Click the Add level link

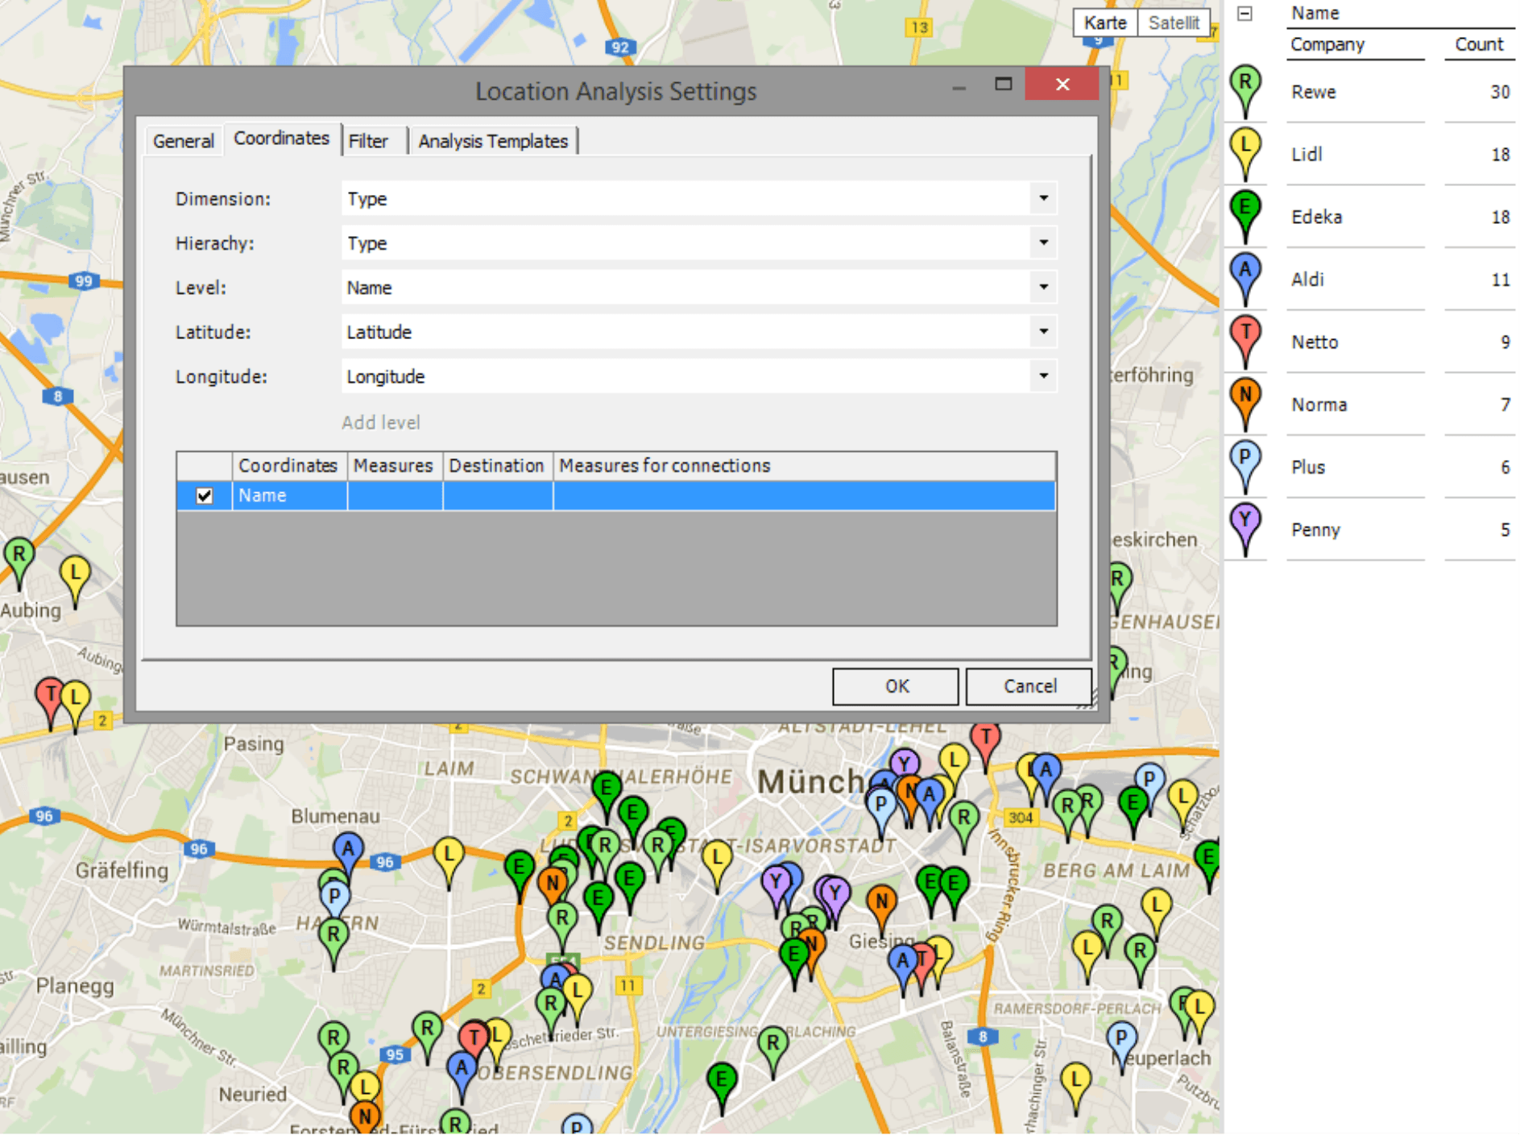click(x=380, y=422)
